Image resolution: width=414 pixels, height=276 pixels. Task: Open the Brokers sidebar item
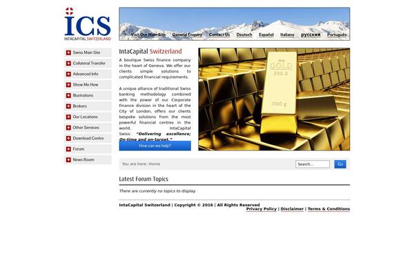tap(88, 106)
